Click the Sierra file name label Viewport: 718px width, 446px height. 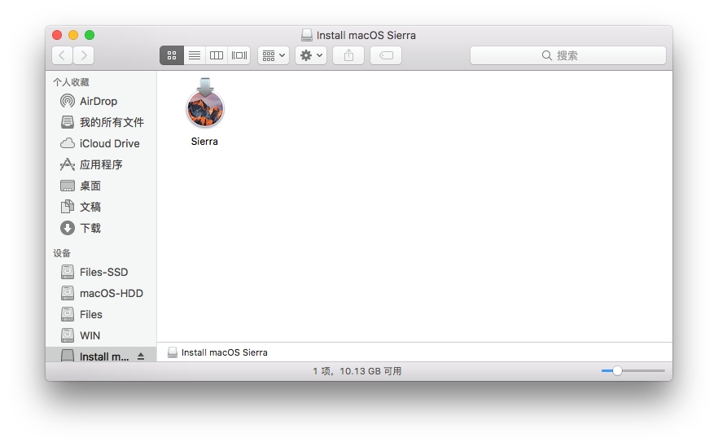(x=204, y=142)
